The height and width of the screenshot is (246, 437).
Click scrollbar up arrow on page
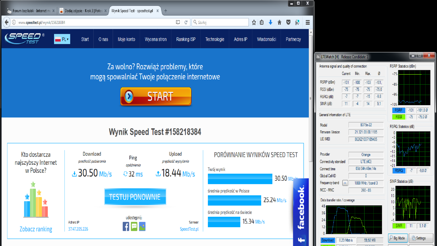[311, 32]
